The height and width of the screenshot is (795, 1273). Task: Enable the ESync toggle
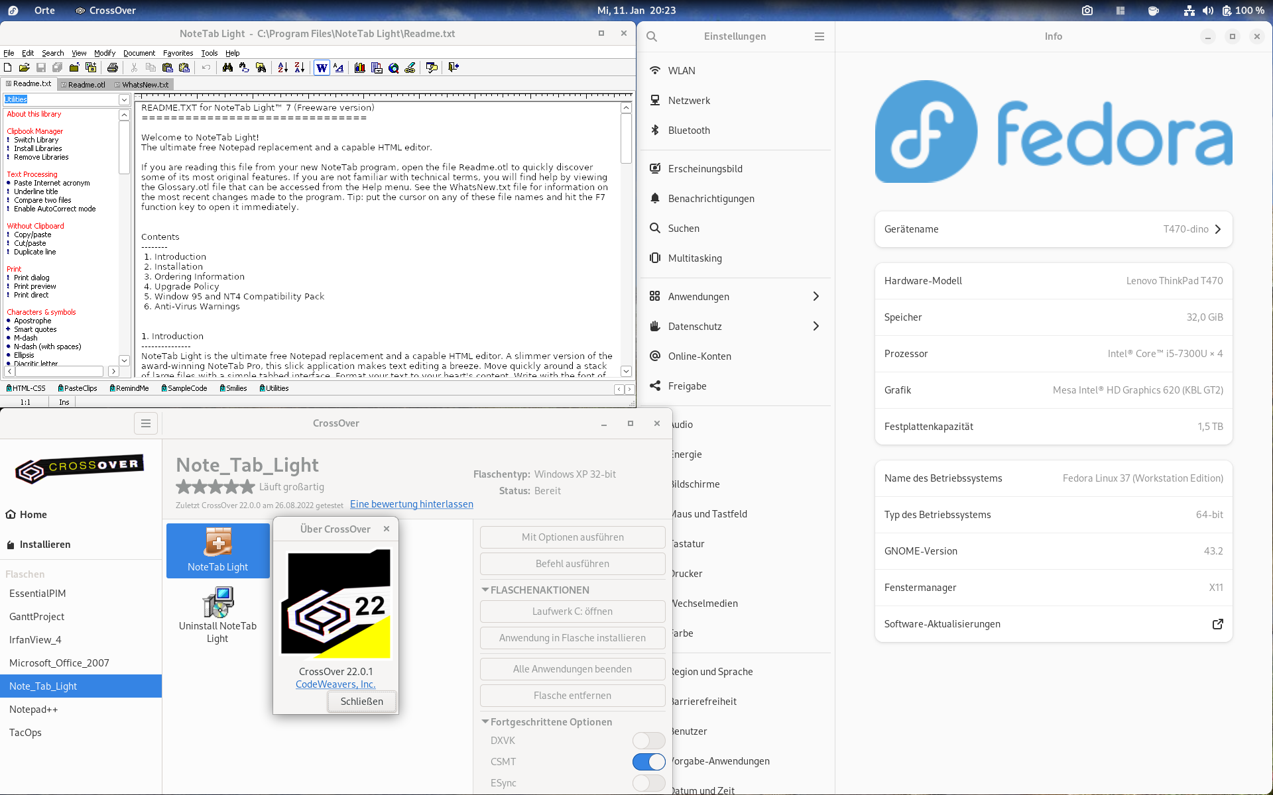pos(648,783)
